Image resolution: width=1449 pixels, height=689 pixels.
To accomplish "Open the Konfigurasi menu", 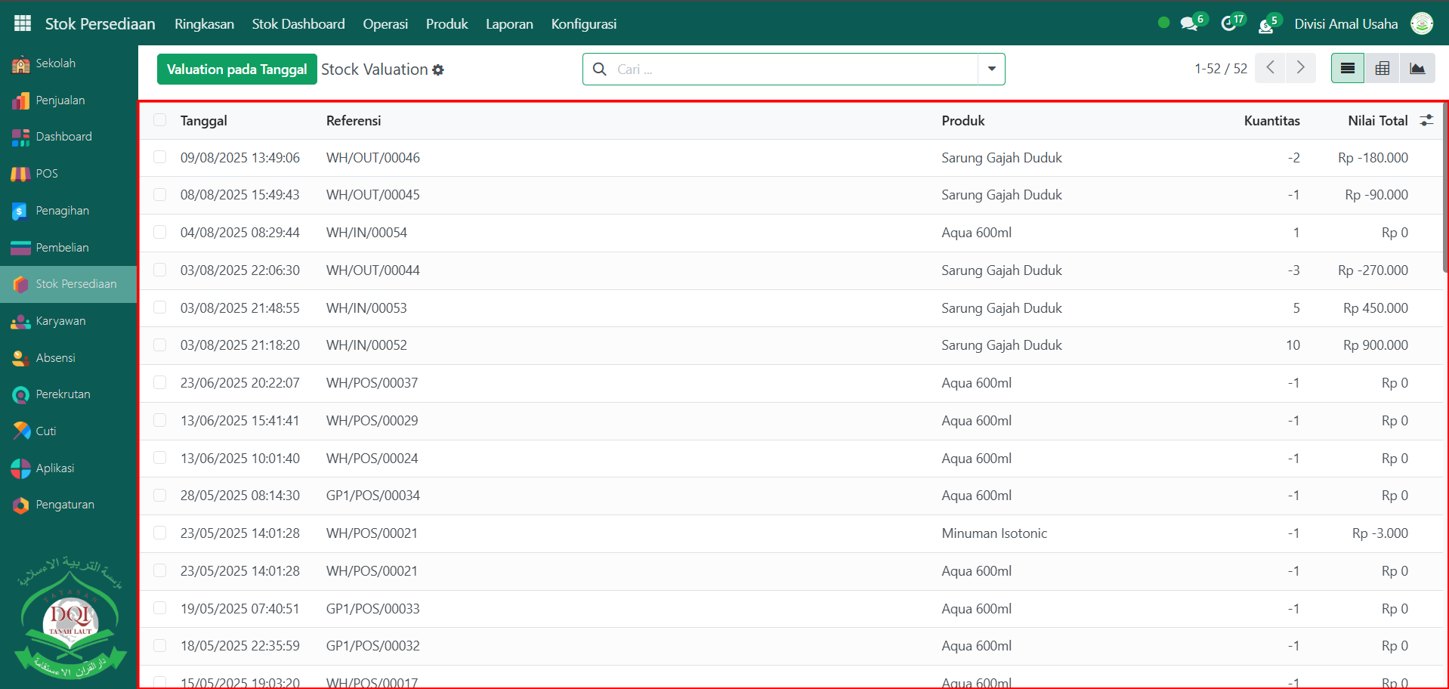I will click(x=583, y=24).
